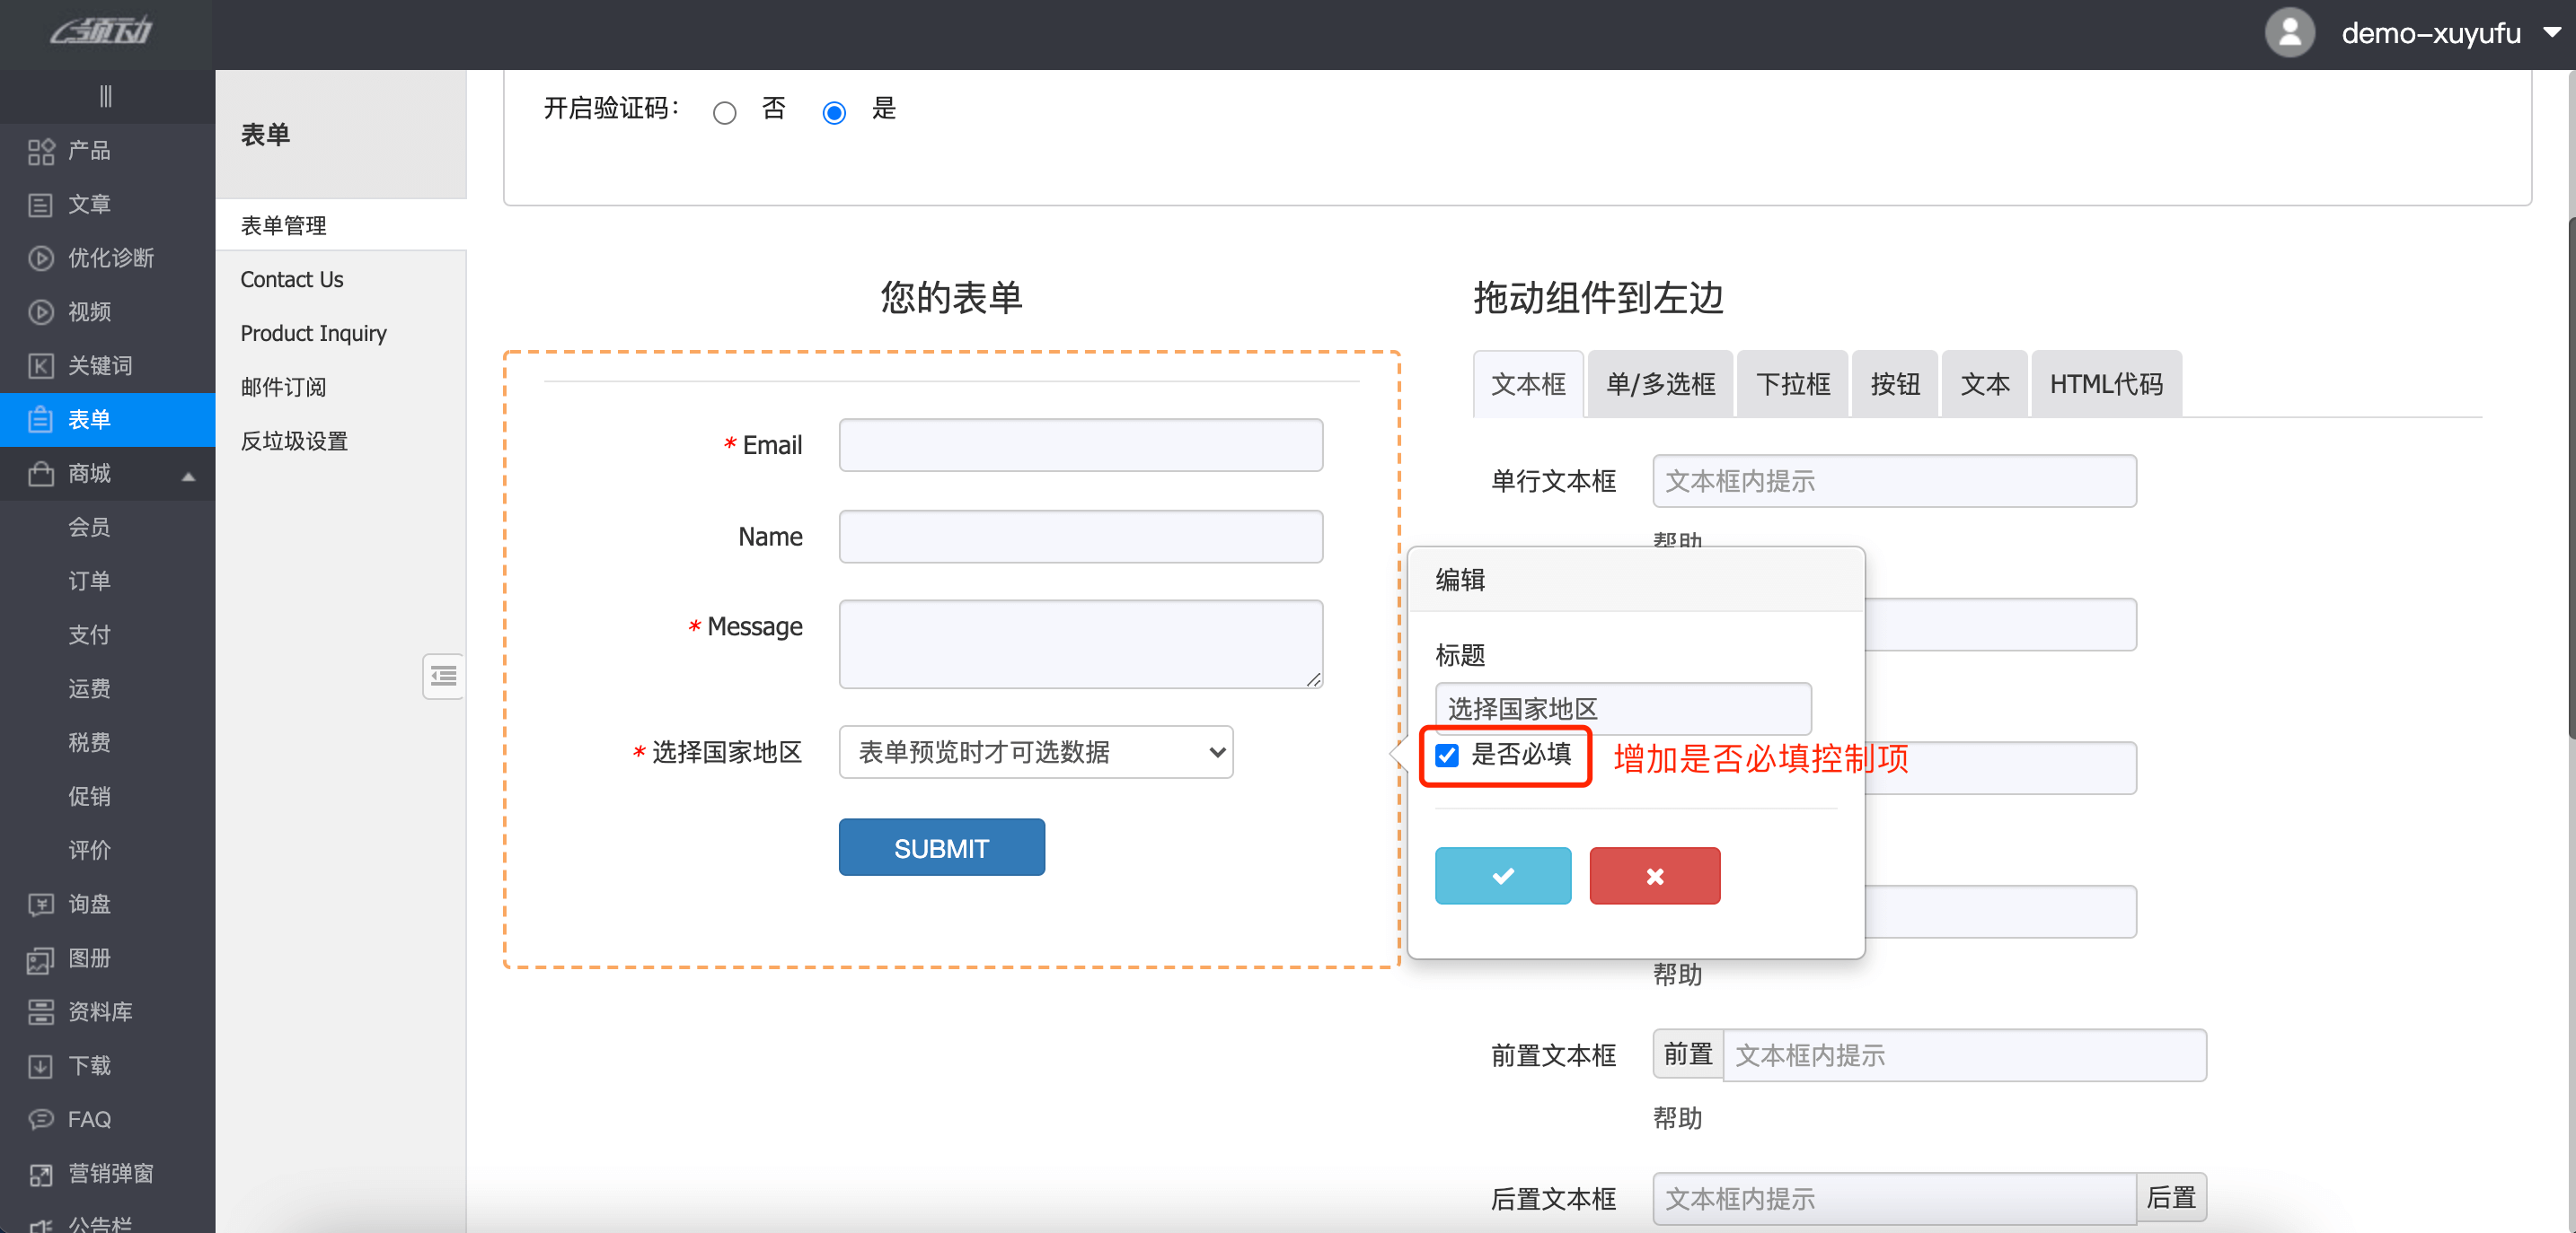Switch to the 下拉框 components tab
This screenshot has width=2576, height=1233.
click(1793, 385)
